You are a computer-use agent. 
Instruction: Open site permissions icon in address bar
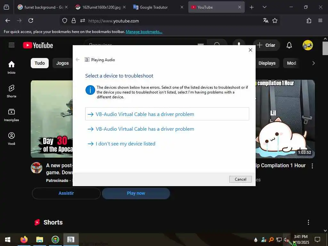tap(83, 21)
